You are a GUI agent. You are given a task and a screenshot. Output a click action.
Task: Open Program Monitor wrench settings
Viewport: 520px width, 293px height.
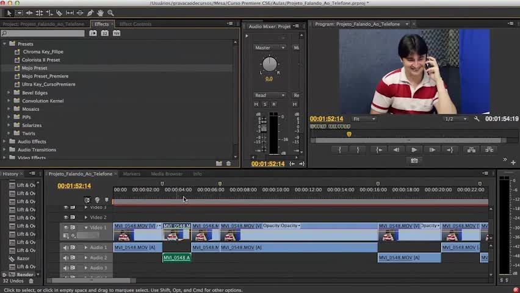click(477, 119)
